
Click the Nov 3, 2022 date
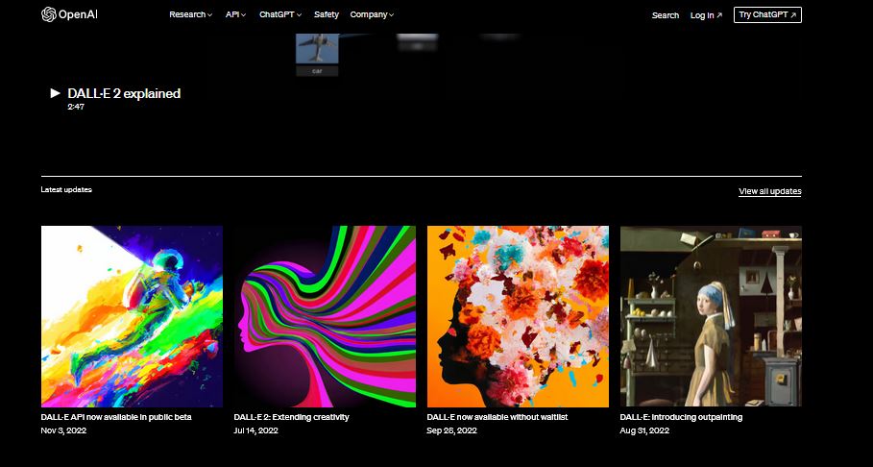pyautogui.click(x=63, y=430)
